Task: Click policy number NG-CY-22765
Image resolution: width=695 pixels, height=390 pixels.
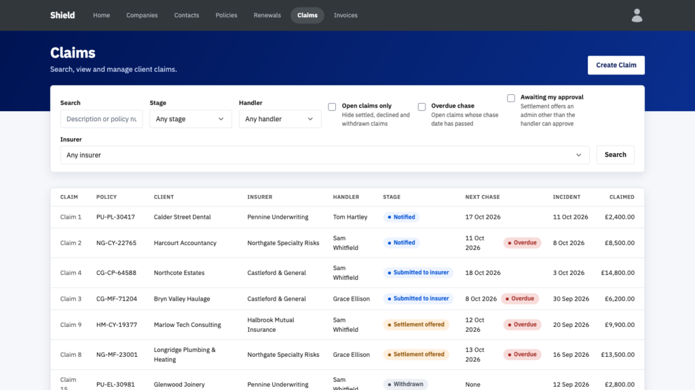Action: pos(116,243)
